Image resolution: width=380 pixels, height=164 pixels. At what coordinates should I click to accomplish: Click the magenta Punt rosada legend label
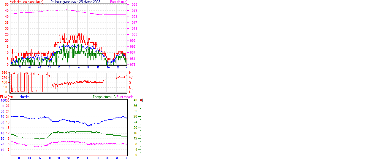pyautogui.click(x=125, y=97)
